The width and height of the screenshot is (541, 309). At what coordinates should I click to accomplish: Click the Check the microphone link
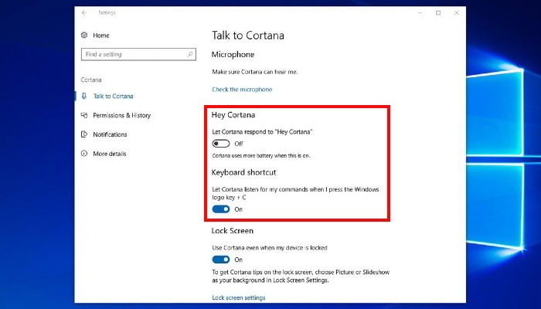pos(242,90)
